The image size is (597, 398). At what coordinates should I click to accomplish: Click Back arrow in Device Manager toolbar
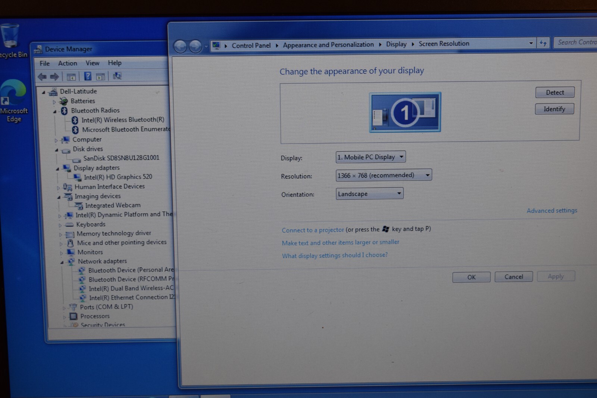tap(42, 77)
